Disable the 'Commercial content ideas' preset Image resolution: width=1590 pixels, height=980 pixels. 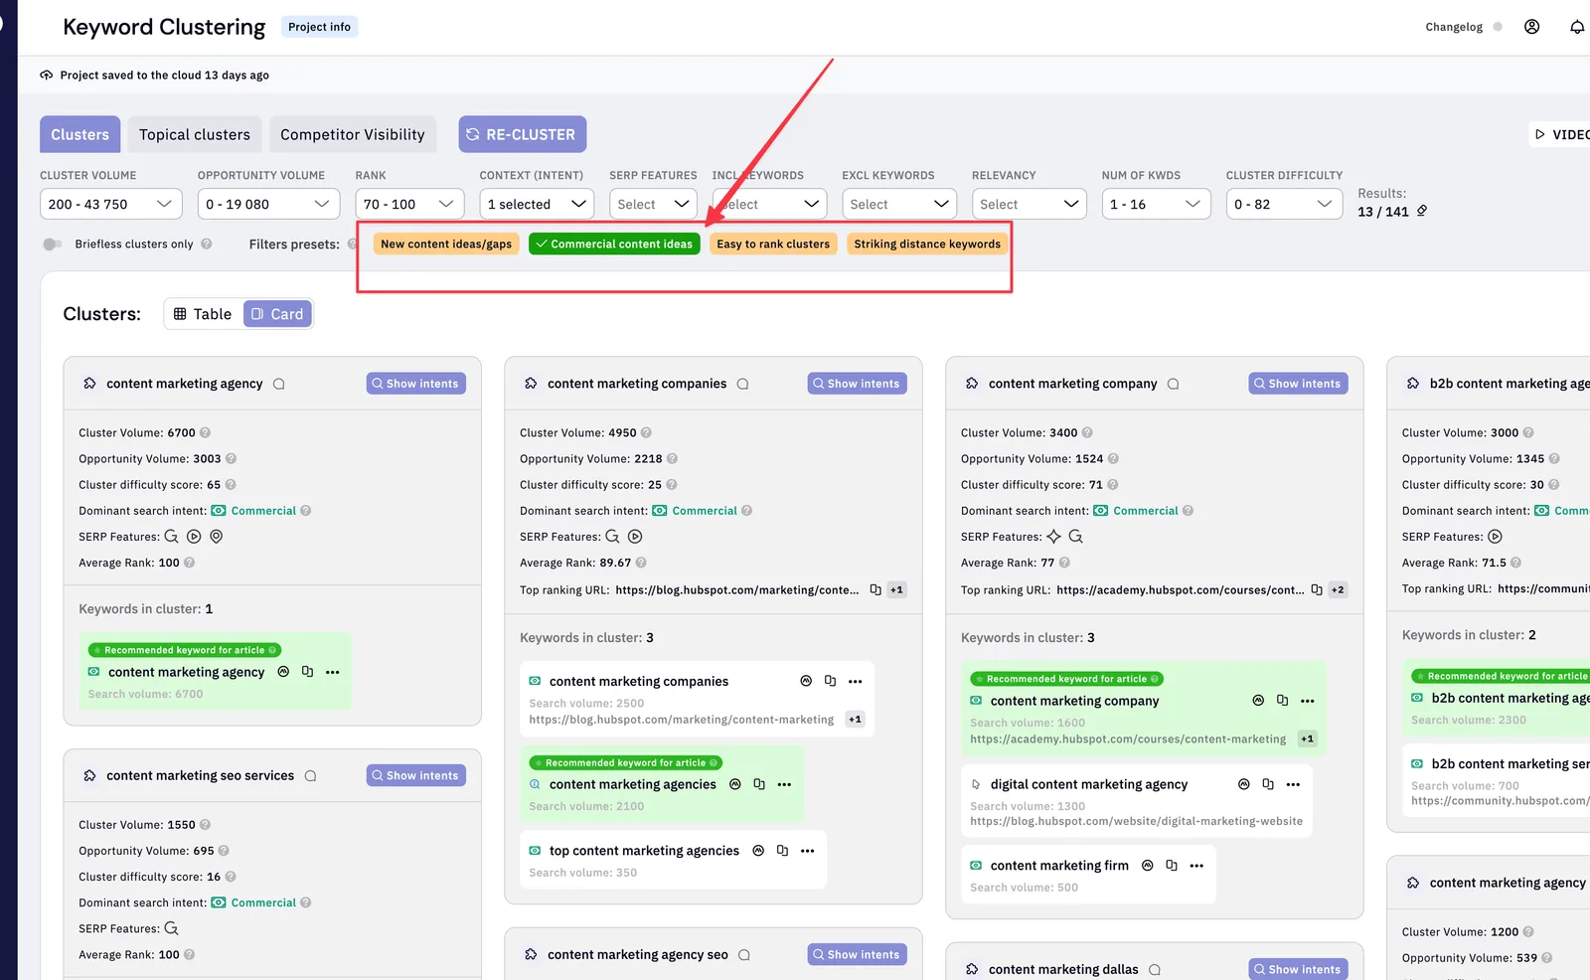[x=614, y=244]
